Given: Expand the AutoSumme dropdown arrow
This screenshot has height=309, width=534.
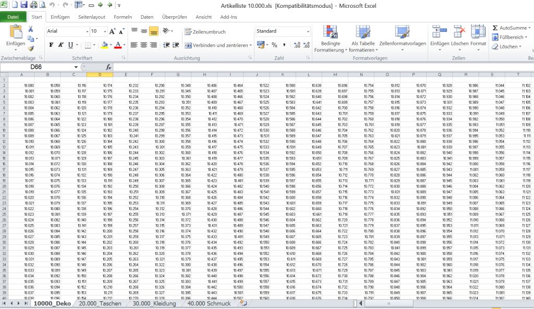Looking at the screenshot, I should (529, 28).
